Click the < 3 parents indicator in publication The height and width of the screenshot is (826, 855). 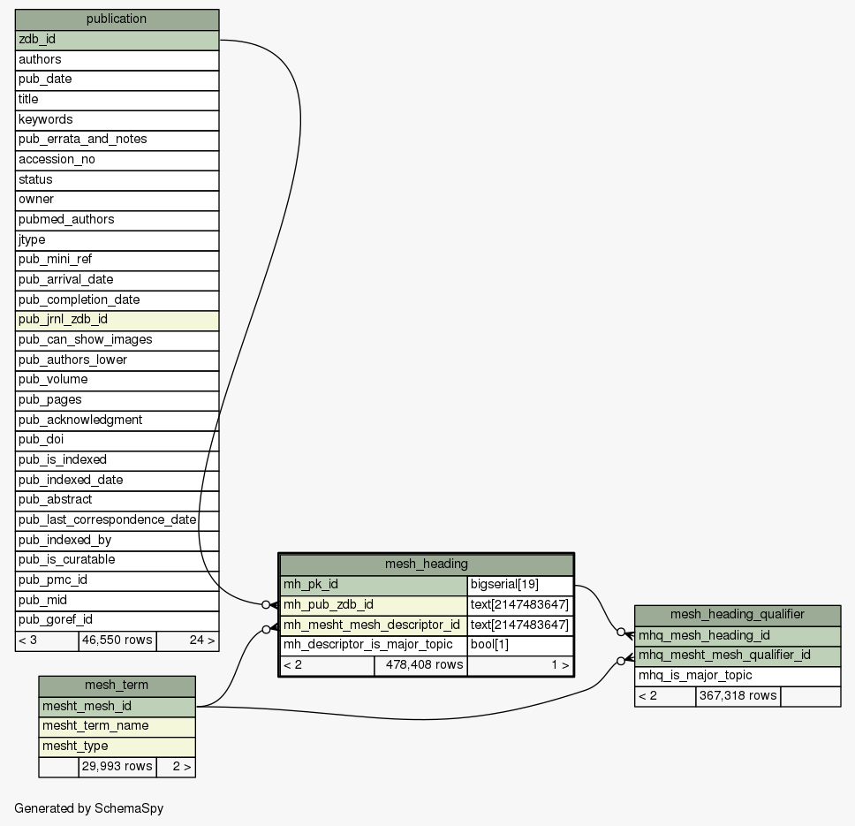[47, 640]
